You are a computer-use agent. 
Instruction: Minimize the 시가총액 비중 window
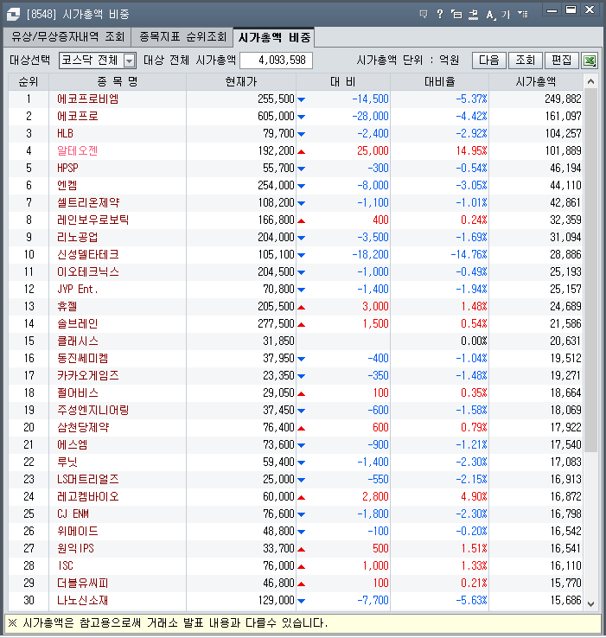tap(552, 10)
